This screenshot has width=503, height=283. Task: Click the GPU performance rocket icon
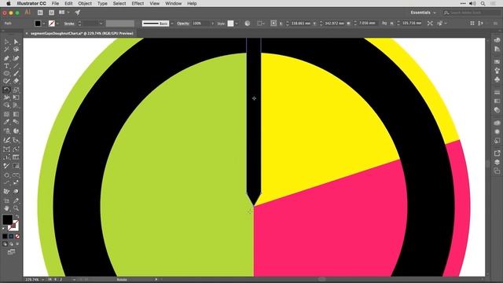tap(77, 13)
